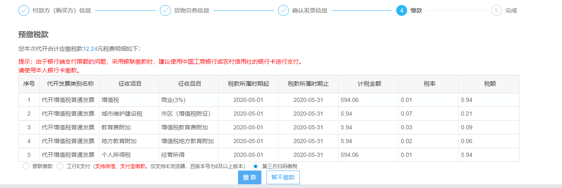
Task: Click the checkmark icon for 确认发票信息 step
Action: pyautogui.click(x=284, y=10)
